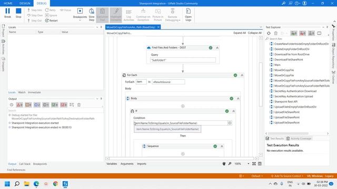The height and width of the screenshot is (189, 337).
Task: Collapse the Body sequence
Action: (x=238, y=99)
